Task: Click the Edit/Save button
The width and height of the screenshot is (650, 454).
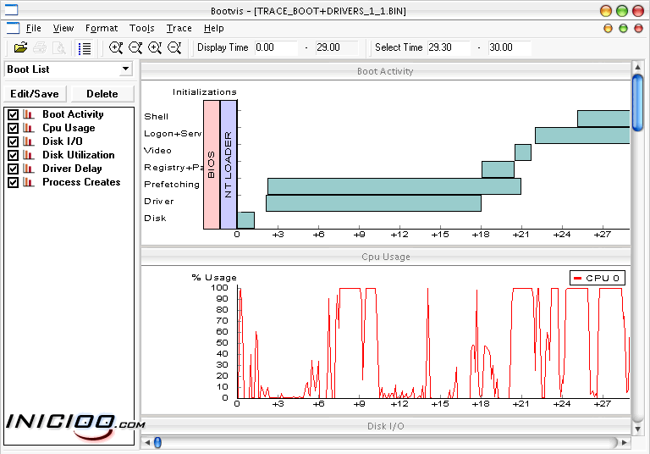Action: coord(35,94)
